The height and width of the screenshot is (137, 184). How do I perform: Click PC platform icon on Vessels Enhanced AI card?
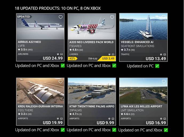(x=165, y=55)
